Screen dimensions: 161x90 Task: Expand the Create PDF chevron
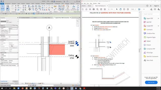[x=158, y=26]
